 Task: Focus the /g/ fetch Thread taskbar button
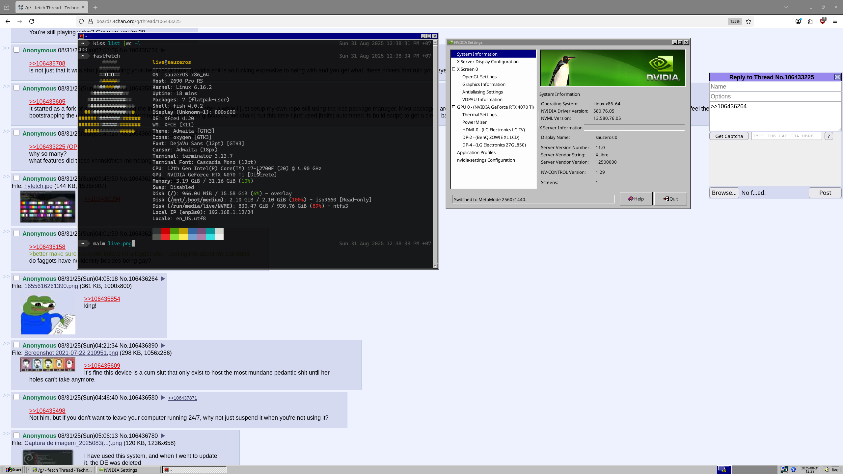(x=63, y=470)
